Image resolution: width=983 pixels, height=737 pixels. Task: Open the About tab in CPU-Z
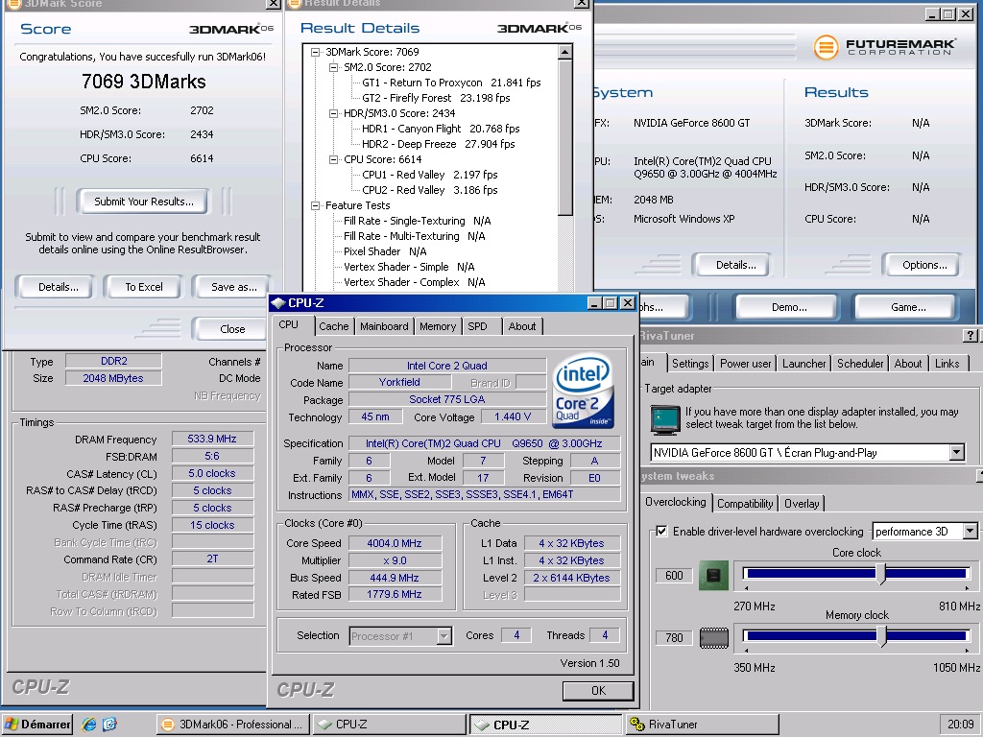coord(522,326)
